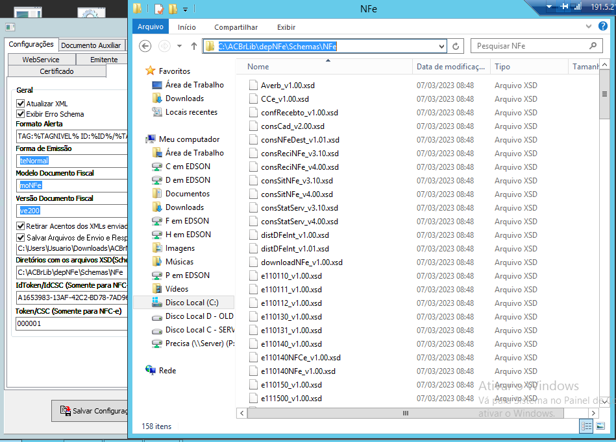The image size is (616, 442).
Task: Open network drive F em EDSON
Action: [x=180, y=221]
